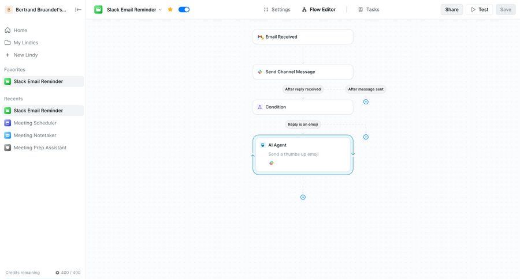Screen dimensions: 520x279
Task: Click the Home house icon
Action: (8, 30)
